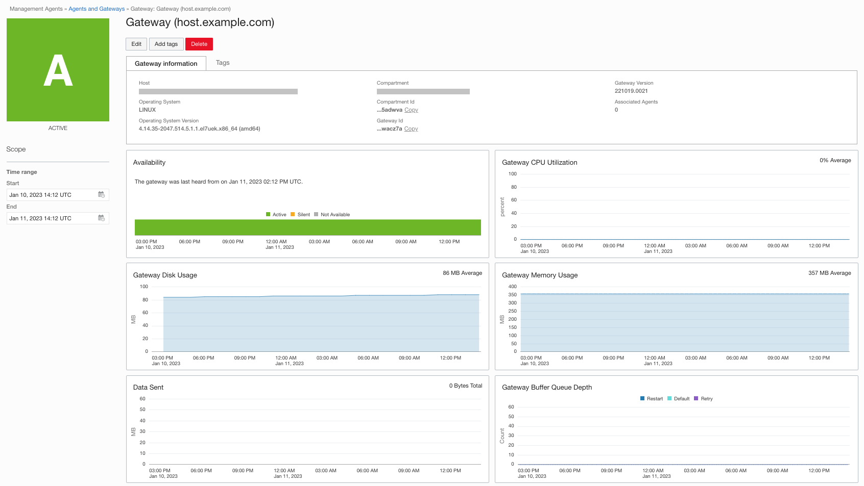Screen dimensions: 864x486
Task: Toggle the Restart series in Buffer Queue Depth
Action: (x=652, y=399)
